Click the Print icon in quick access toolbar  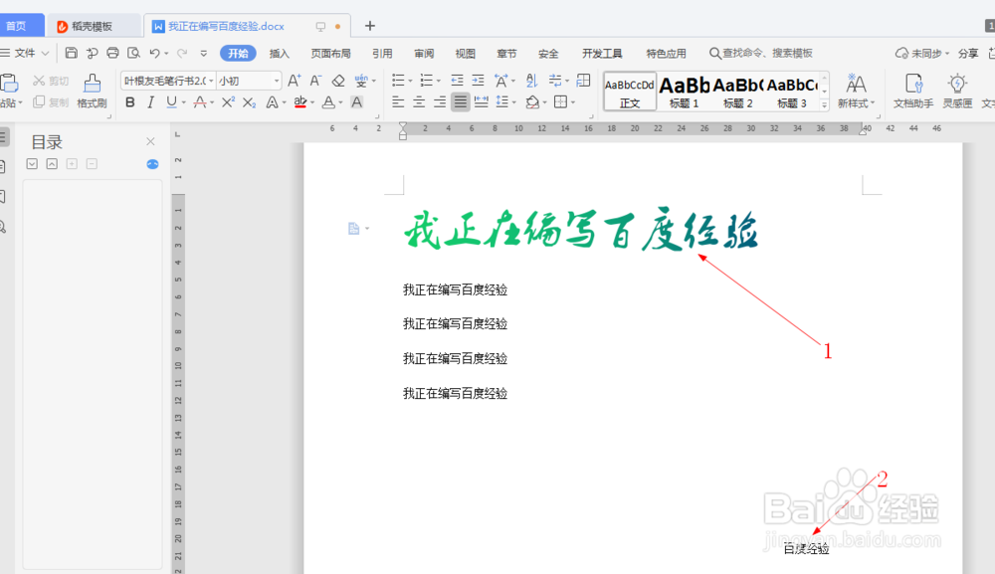[x=113, y=54]
